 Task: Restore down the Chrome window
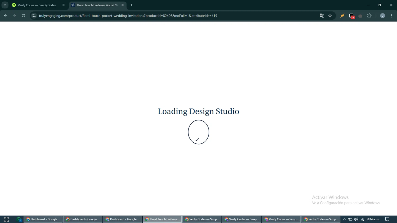[380, 5]
